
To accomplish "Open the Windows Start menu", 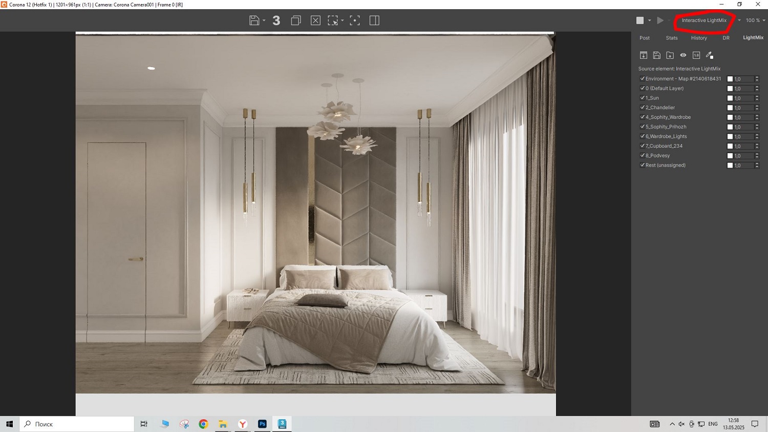I will tap(9, 424).
